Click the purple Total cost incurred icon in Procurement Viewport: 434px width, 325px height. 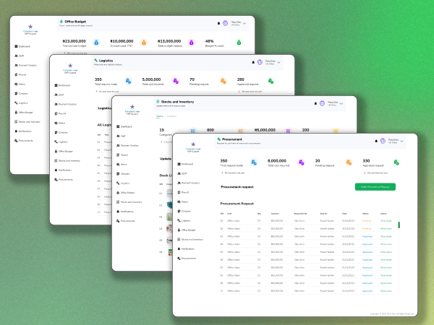(302, 162)
